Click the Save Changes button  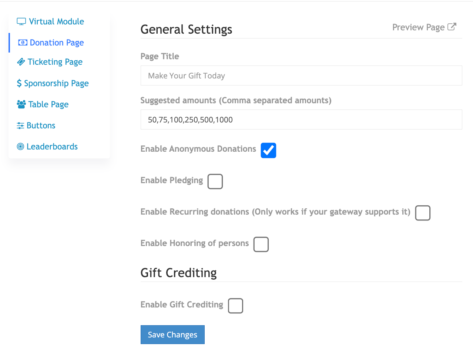tap(172, 334)
